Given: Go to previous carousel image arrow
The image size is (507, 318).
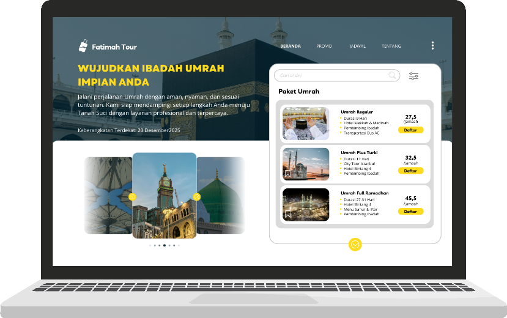Looking at the screenshot, I should [132, 197].
